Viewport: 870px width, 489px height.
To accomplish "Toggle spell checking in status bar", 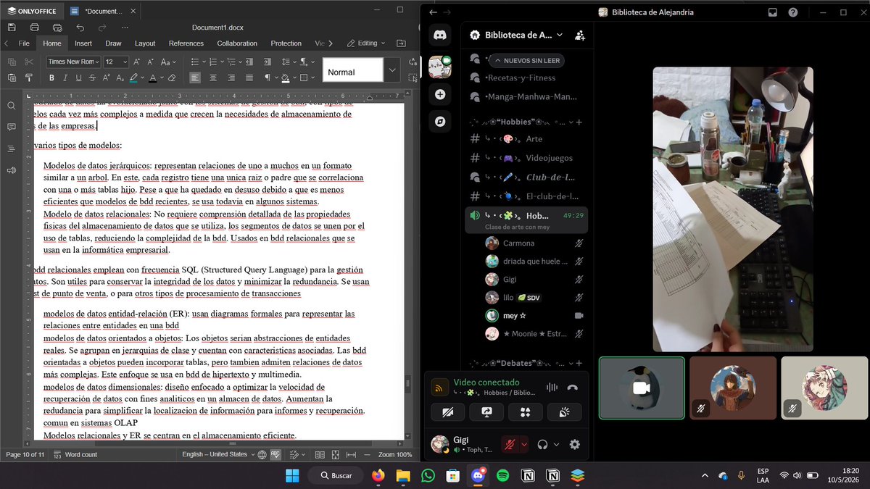I will click(x=275, y=454).
